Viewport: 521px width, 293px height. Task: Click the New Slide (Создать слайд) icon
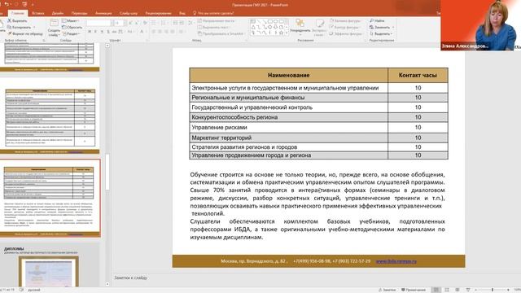54,23
